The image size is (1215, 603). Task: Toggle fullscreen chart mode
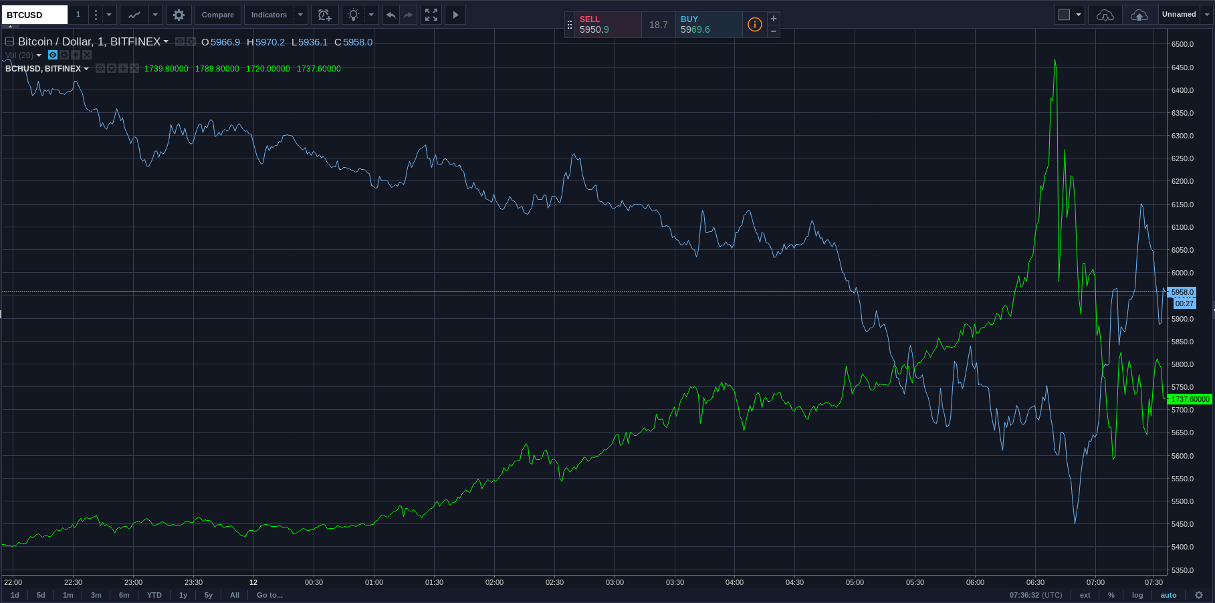click(431, 15)
